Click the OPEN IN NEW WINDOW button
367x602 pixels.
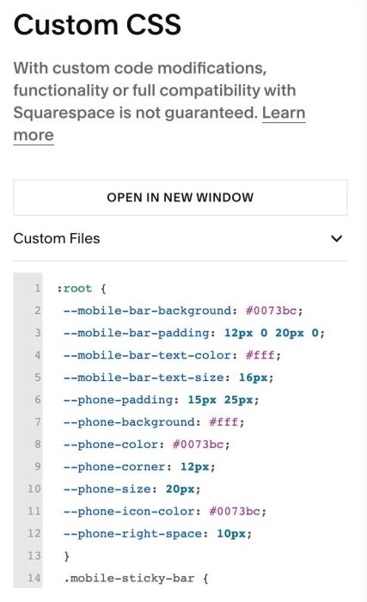(x=180, y=197)
